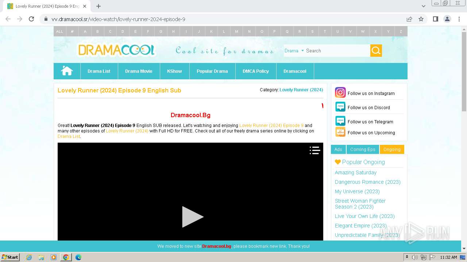
Task: Open the Drama Movie menu
Action: tap(139, 71)
